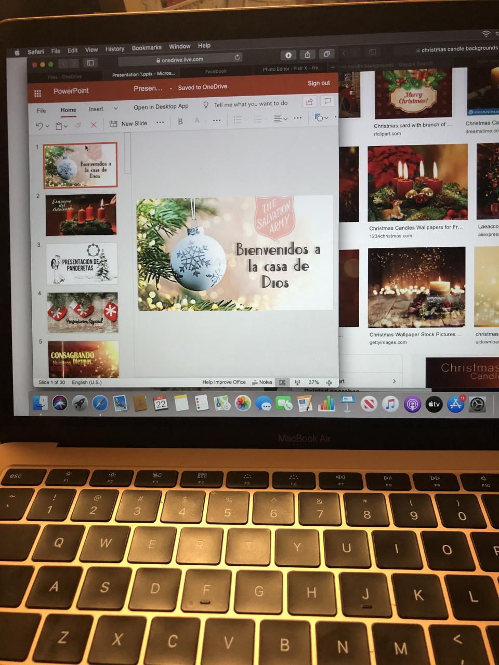Click the font color A icon
499x665 pixels.
pyautogui.click(x=196, y=121)
